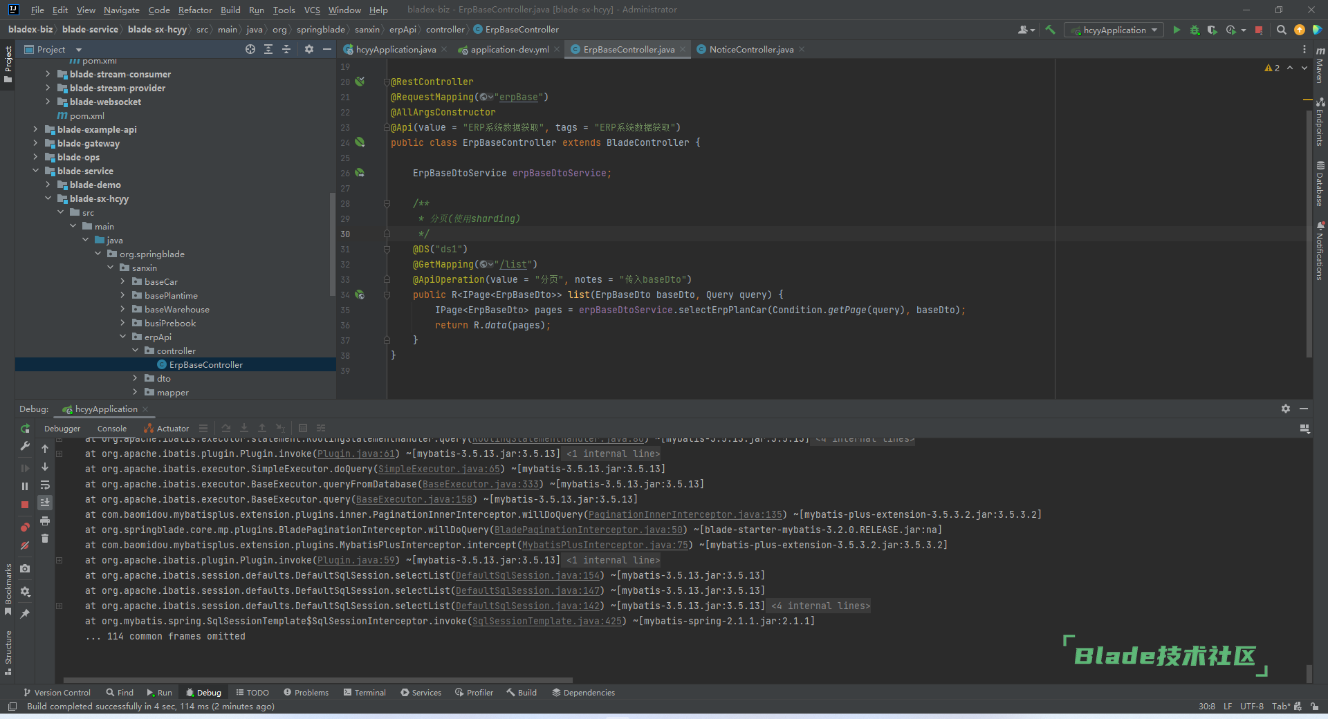Toggle soft-wrap in the console
This screenshot has width=1328, height=719.
tap(45, 485)
